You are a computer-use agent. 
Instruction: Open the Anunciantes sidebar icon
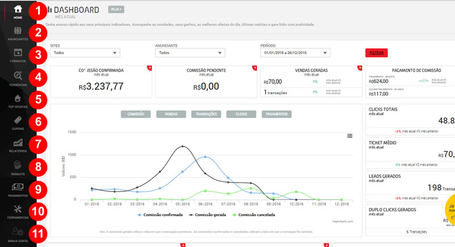pyautogui.click(x=18, y=32)
